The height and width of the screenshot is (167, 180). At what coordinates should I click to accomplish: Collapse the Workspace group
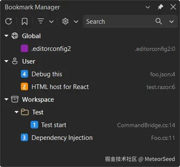[6, 100]
